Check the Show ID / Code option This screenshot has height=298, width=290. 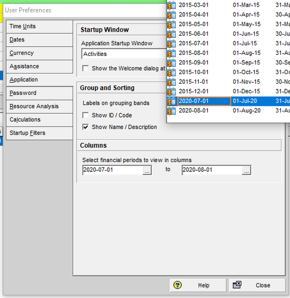(x=86, y=115)
